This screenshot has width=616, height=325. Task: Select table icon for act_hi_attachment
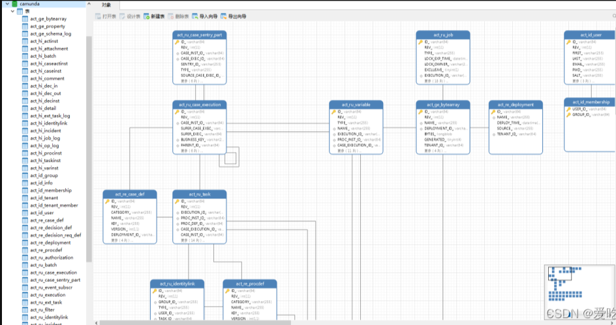tap(25, 49)
